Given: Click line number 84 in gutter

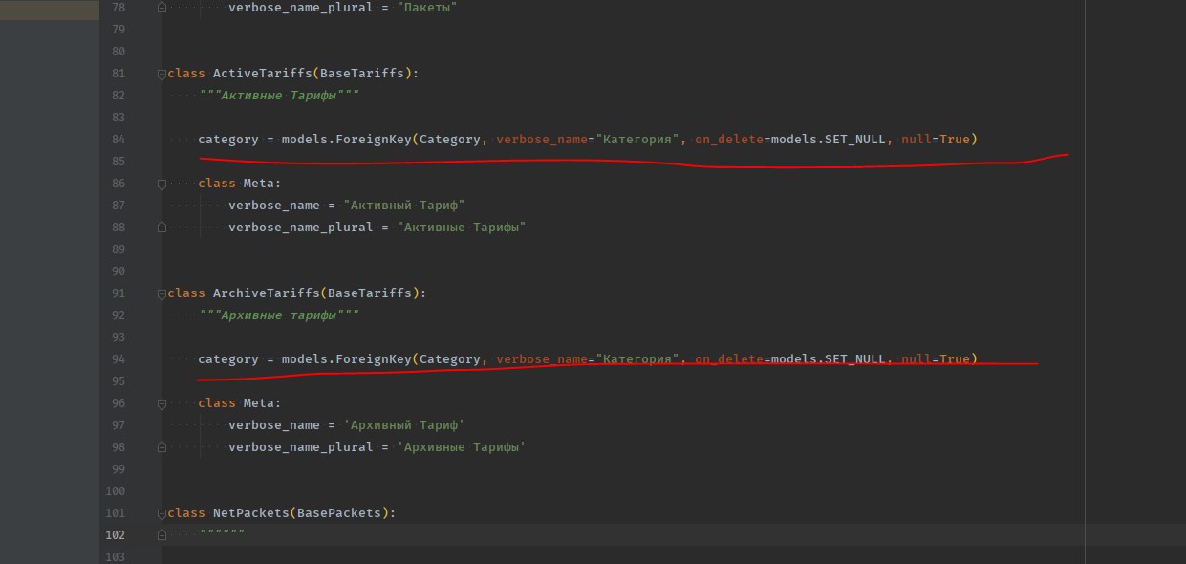Looking at the screenshot, I should click(119, 140).
